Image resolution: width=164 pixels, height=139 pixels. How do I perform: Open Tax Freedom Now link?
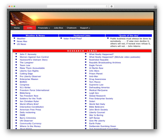pyautogui.click(x=29, y=96)
